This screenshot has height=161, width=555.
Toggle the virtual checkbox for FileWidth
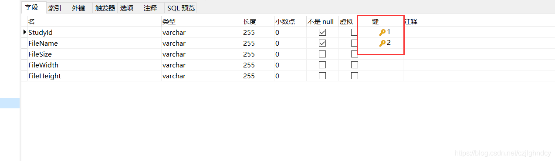355,65
